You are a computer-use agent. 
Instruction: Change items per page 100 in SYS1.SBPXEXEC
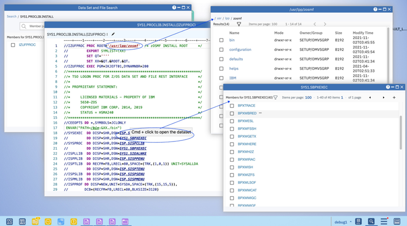(308, 97)
